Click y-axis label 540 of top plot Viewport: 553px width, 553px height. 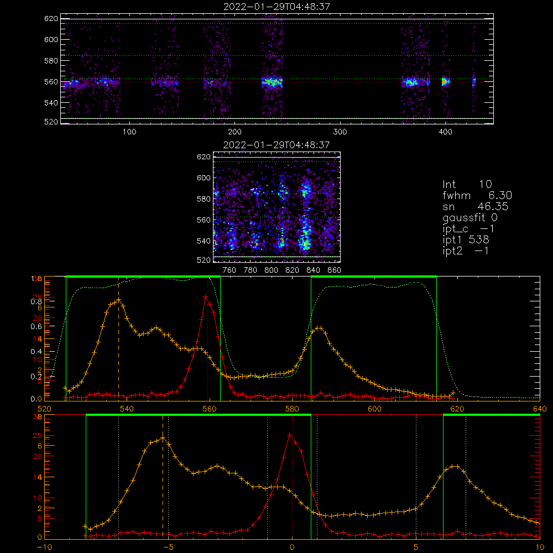pyautogui.click(x=51, y=103)
